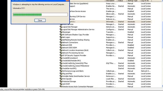Viewport: 163px width, 91px height.
Task: Click the Performance Logs and Alerts icon
Action: click(x=61, y=71)
